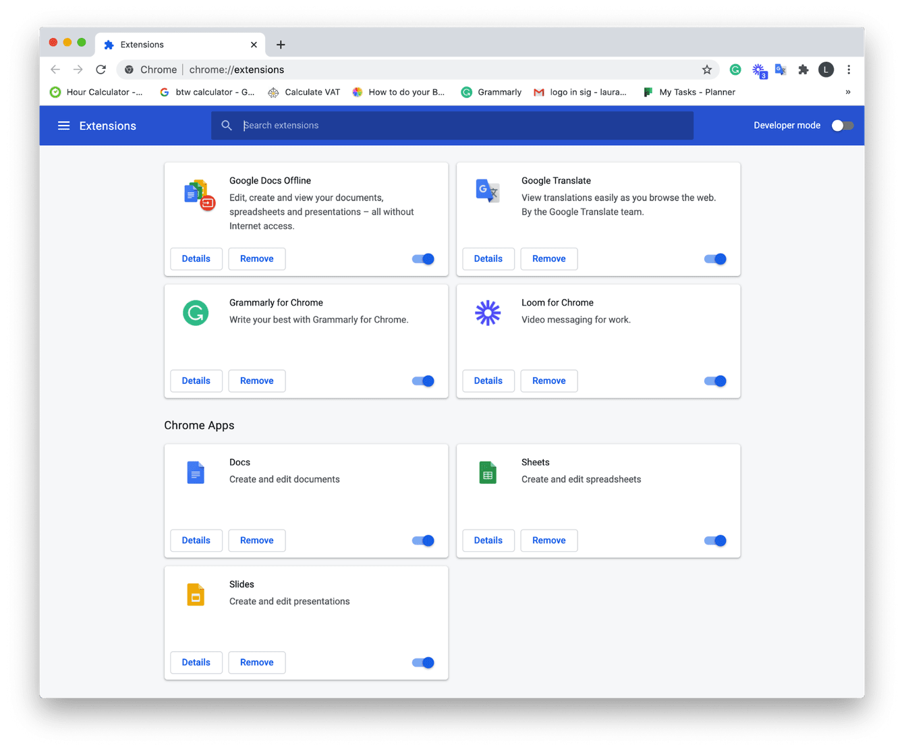Click the Docs app icon
Screen dimensions: 904x751
click(x=196, y=472)
